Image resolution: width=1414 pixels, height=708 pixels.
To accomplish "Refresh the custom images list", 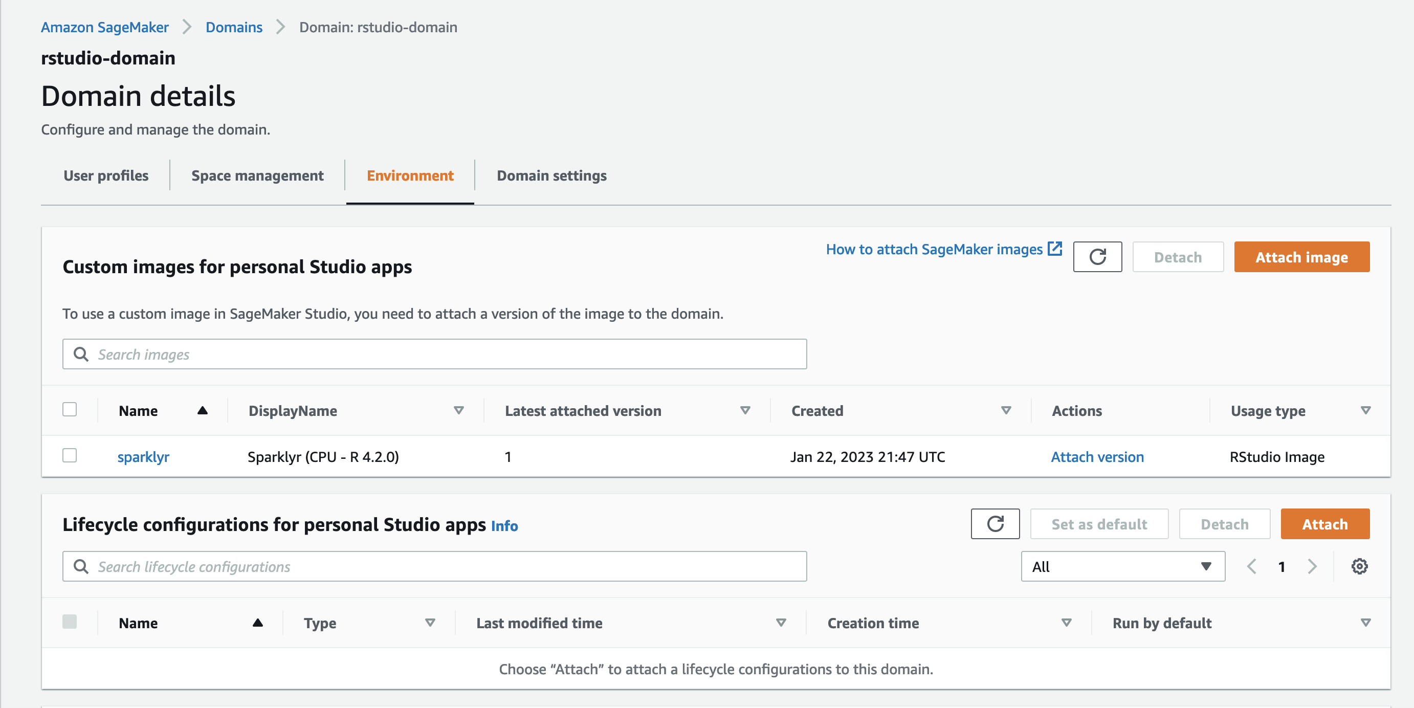I will point(1097,257).
